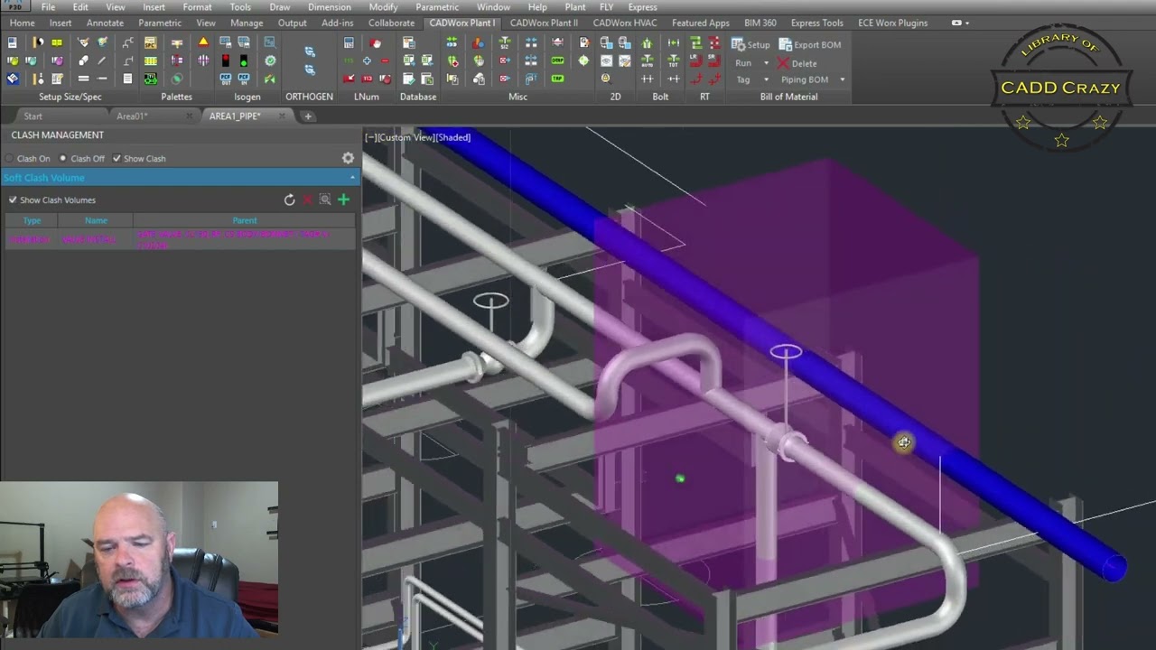Open the ribbon display options dropdown

961,23
